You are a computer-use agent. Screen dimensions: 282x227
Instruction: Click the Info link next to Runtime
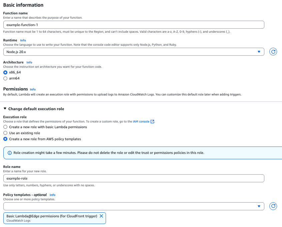[x=23, y=40]
